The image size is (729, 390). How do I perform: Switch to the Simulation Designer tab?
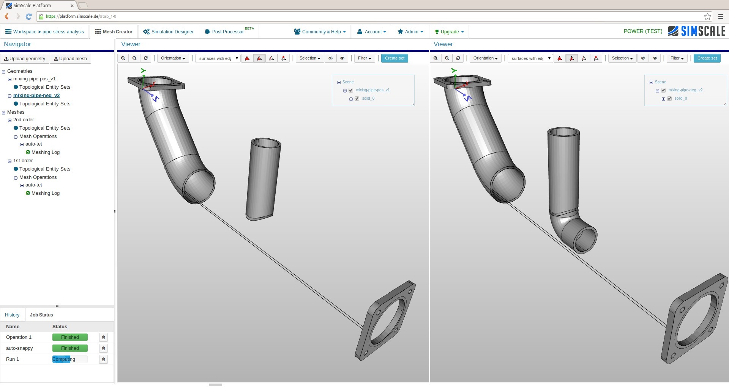pyautogui.click(x=168, y=31)
